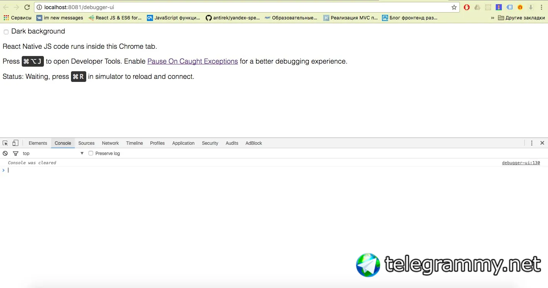The height and width of the screenshot is (288, 548).
Task: Activate the DevTools element inspector tool
Action: click(5, 143)
